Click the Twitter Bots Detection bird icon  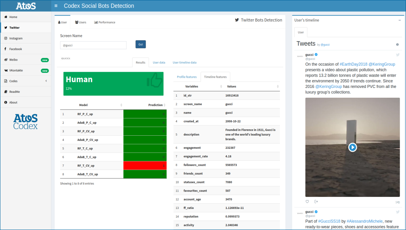click(x=237, y=20)
